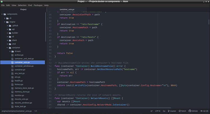The image size is (210, 114).
Task: Click the archive.go file icon
Action: tap(13, 55)
